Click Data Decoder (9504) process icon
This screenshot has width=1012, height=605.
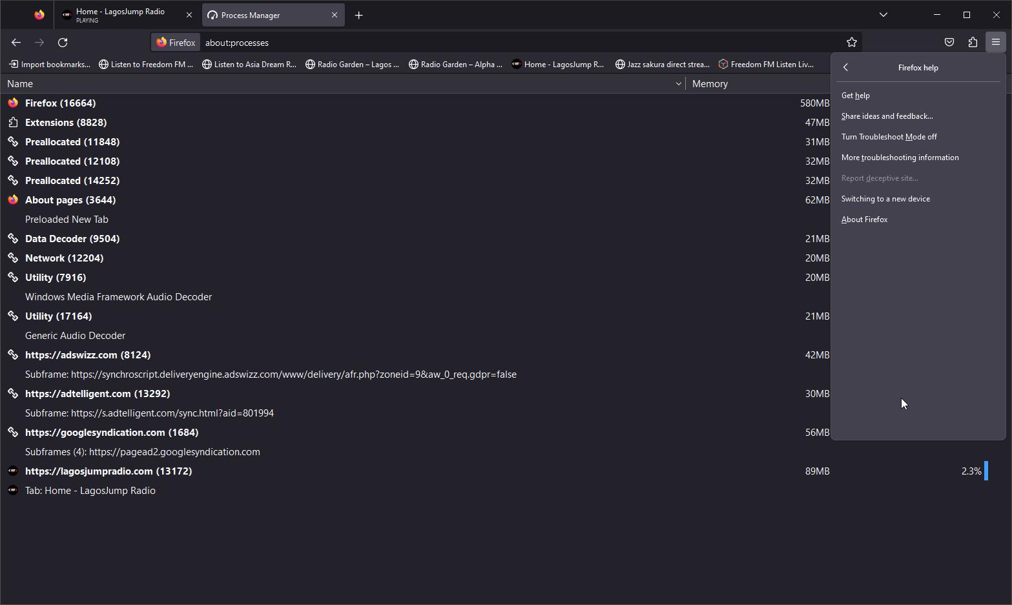[x=13, y=238]
